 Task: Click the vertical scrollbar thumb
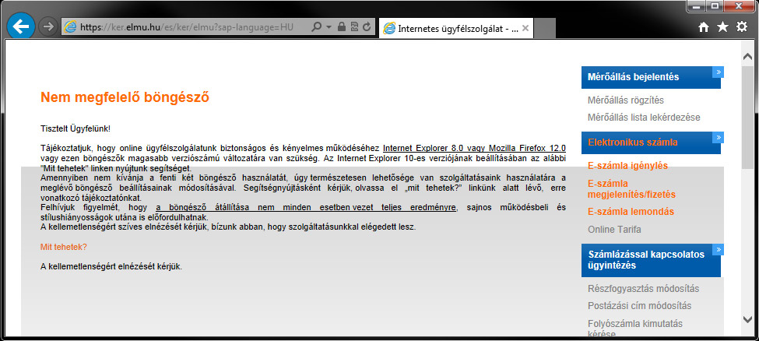point(747,118)
